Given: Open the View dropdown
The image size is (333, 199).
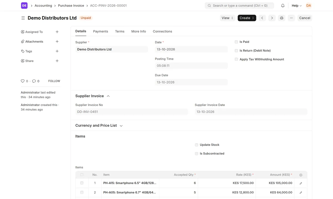Looking at the screenshot, I should pos(228,18).
